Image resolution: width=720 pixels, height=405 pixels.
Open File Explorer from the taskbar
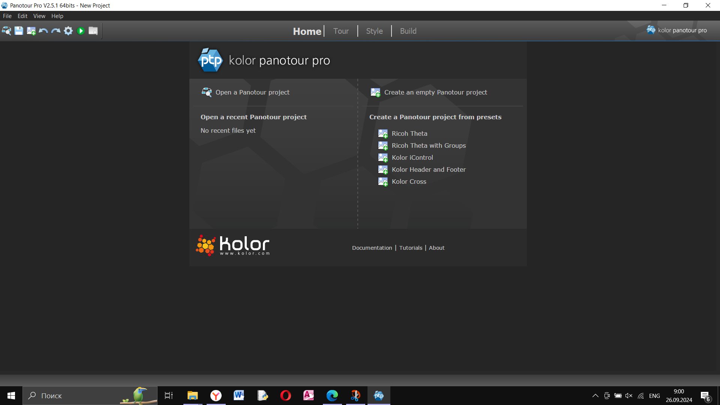[x=193, y=396]
